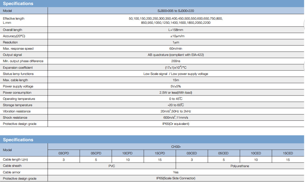Screen dimensions: 305x182
Task: Select the "Storage temperature" label
Action: coord(18,105)
